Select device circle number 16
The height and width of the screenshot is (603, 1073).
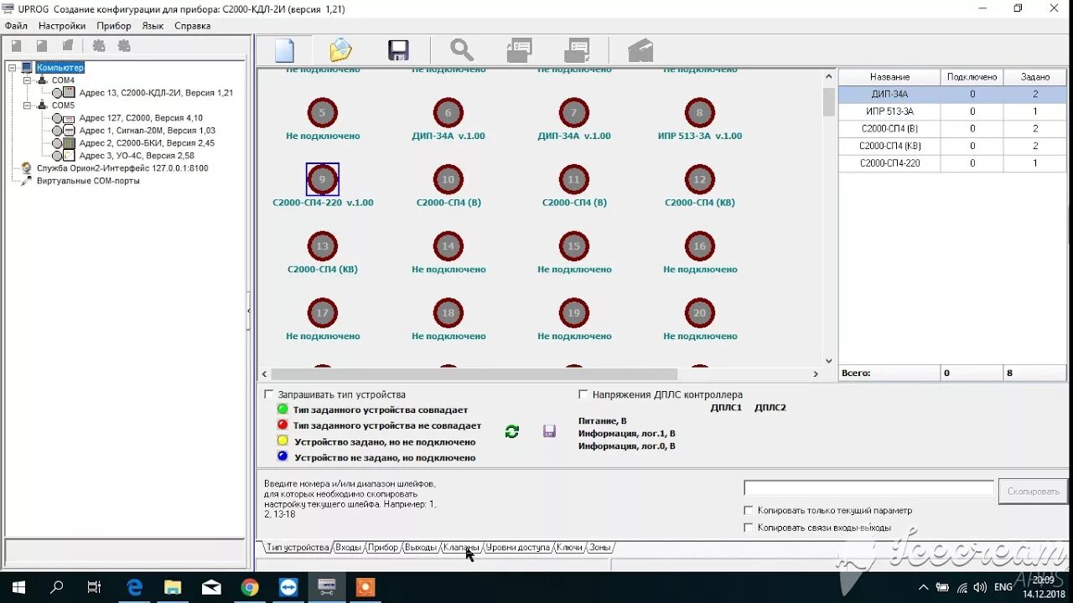700,246
